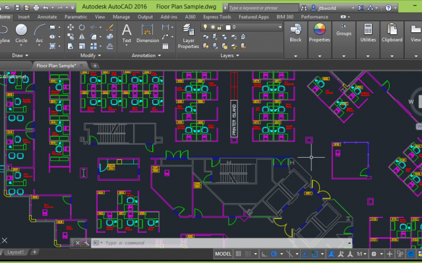The width and height of the screenshot is (422, 263).
Task: Toggle polar tracking in status bar
Action: click(274, 254)
